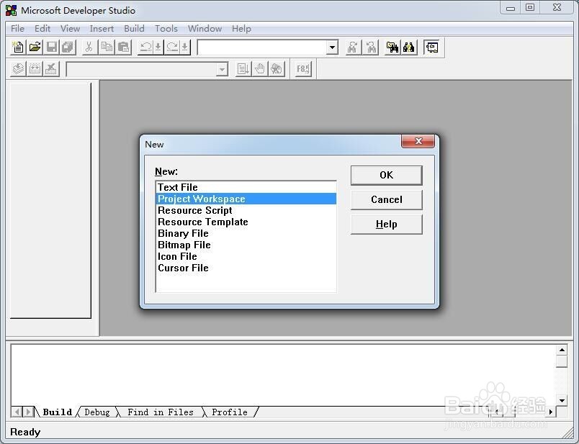Viewport: 579px width, 444px height.
Task: Click the Compile stack icon
Action: click(18, 68)
